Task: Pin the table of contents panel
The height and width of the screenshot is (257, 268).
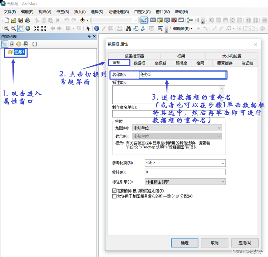Action: [89, 36]
